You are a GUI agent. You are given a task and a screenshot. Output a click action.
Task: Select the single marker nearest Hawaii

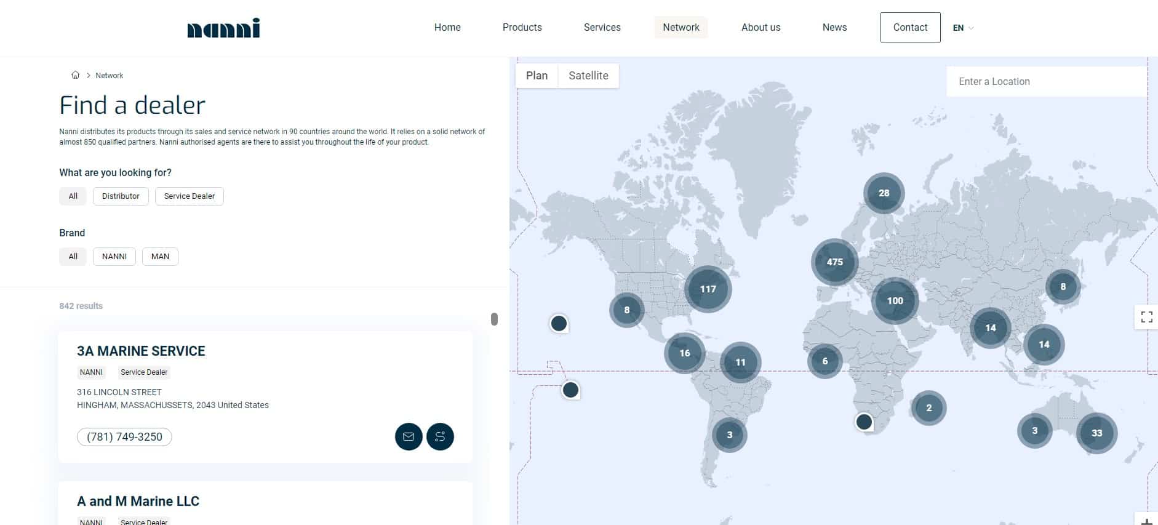[x=559, y=323]
